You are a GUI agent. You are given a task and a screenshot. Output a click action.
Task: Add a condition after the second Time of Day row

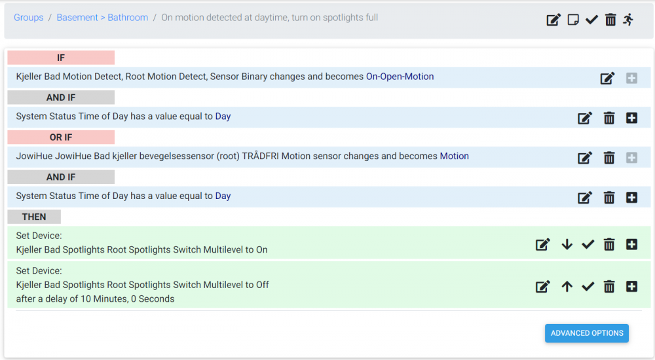click(x=631, y=197)
